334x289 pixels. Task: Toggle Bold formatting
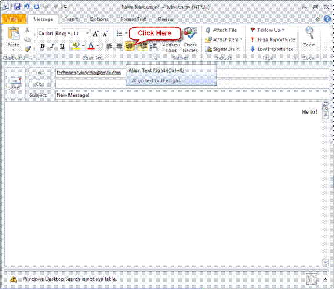pyautogui.click(x=42, y=46)
